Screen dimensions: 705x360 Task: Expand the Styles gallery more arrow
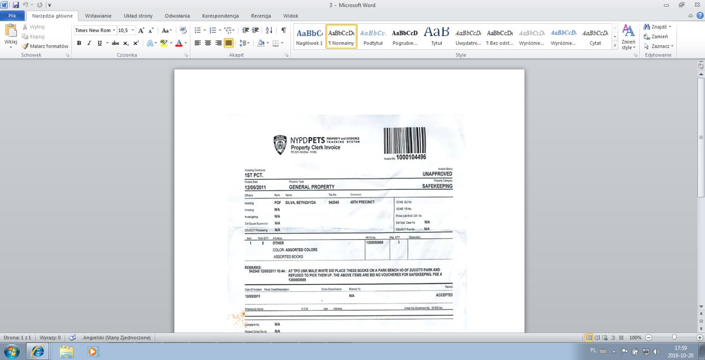tap(615, 46)
